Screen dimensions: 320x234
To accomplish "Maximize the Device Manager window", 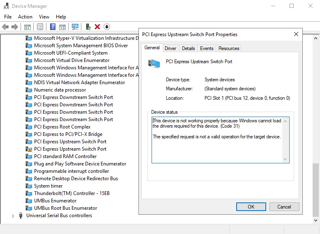I will click(x=292, y=6).
